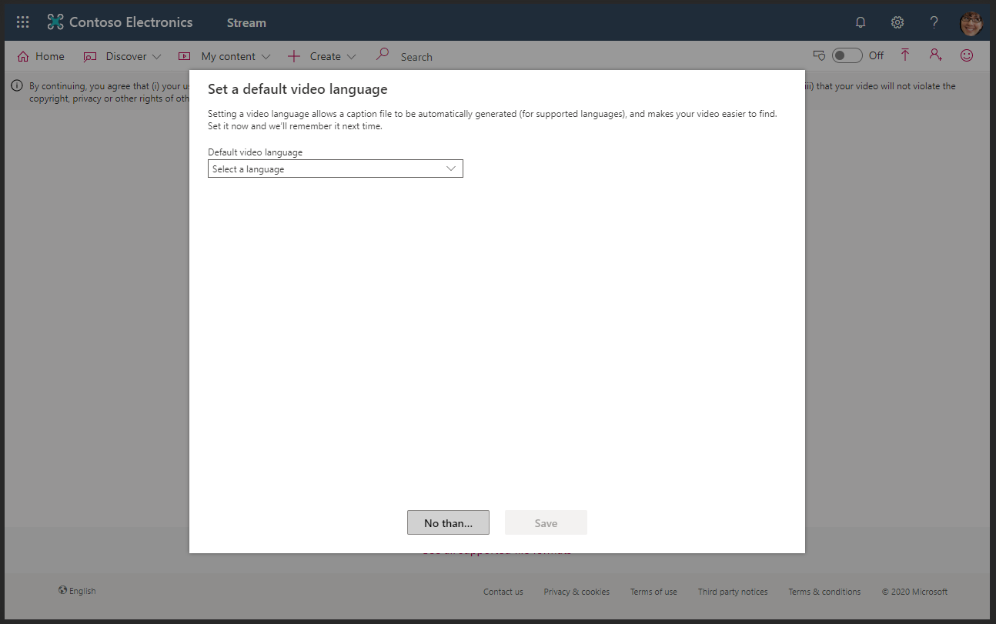The width and height of the screenshot is (996, 624).
Task: Click the Create plus icon
Action: pos(293,56)
